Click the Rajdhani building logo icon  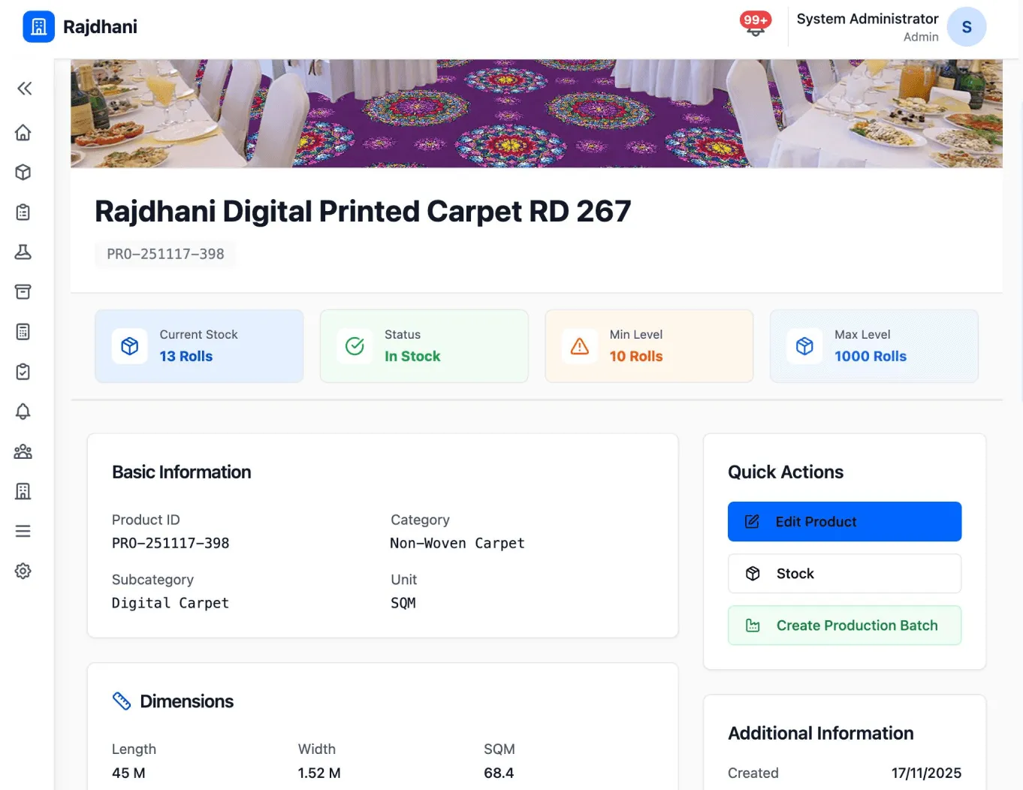click(x=38, y=27)
